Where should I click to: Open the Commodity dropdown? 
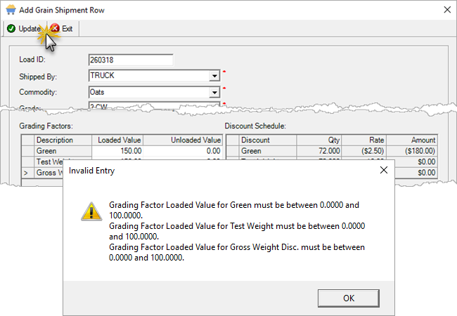pos(214,93)
